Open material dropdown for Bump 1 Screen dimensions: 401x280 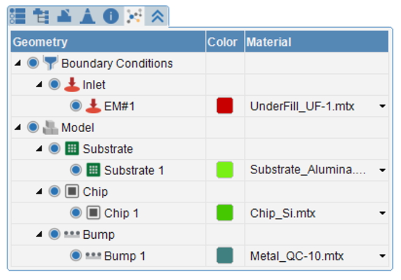[x=382, y=256]
